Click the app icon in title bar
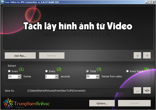The image size is (156, 110). pos(2,2)
